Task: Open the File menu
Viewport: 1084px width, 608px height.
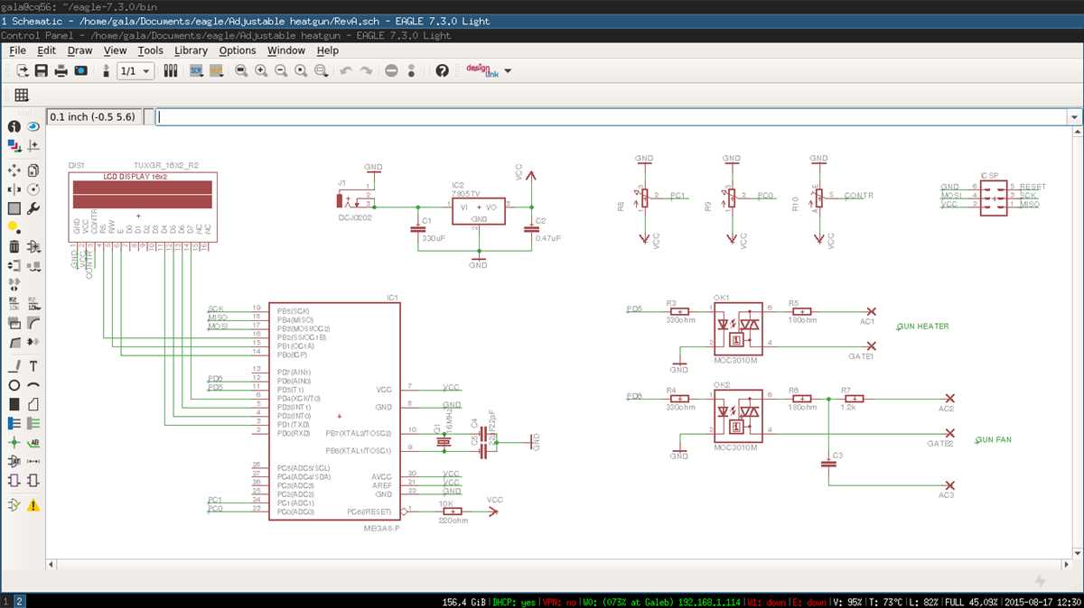Action: pos(17,51)
